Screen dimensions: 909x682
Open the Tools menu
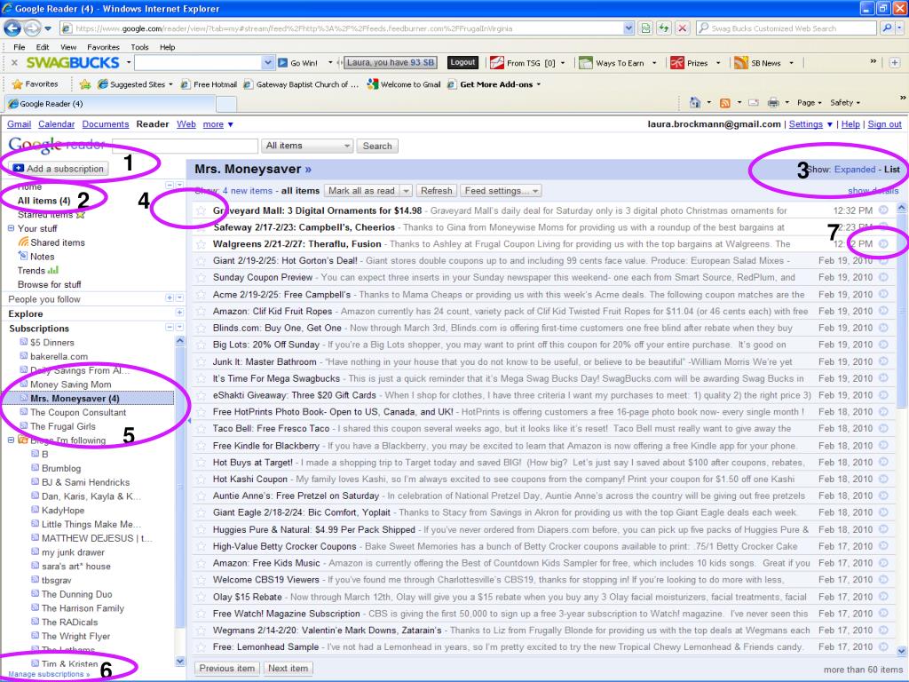139,47
